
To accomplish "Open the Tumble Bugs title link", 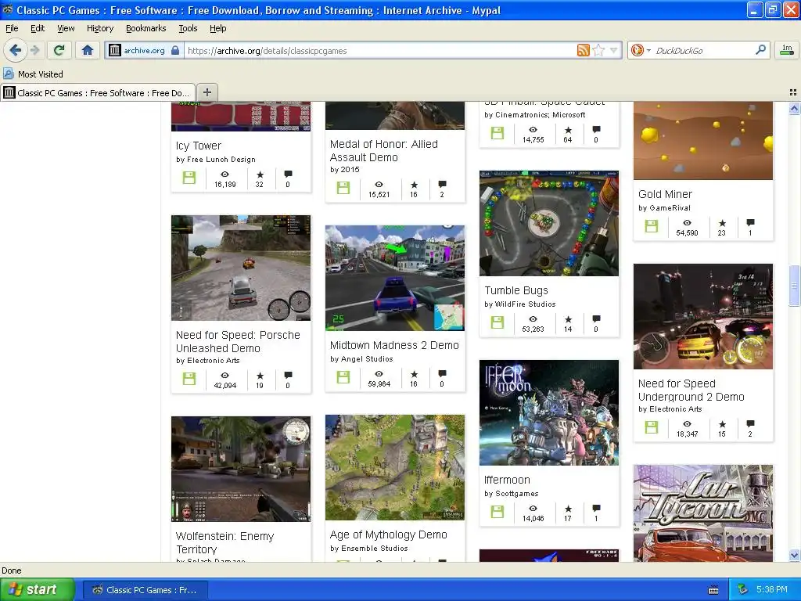I will tap(516, 290).
